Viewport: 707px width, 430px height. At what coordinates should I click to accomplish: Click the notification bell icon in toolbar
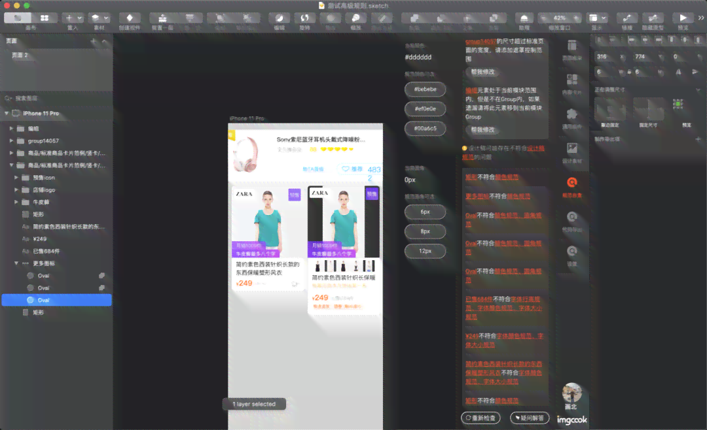pyautogui.click(x=524, y=18)
